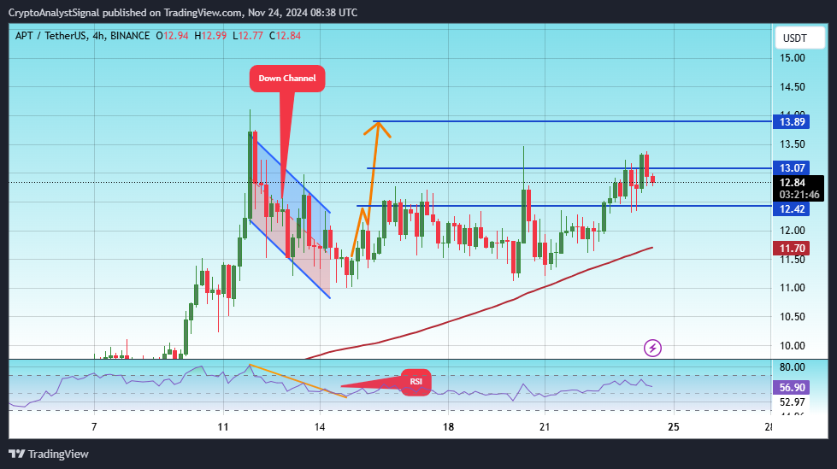This screenshot has width=837, height=469.
Task: Click the 13.89 price level label
Action: [792, 121]
